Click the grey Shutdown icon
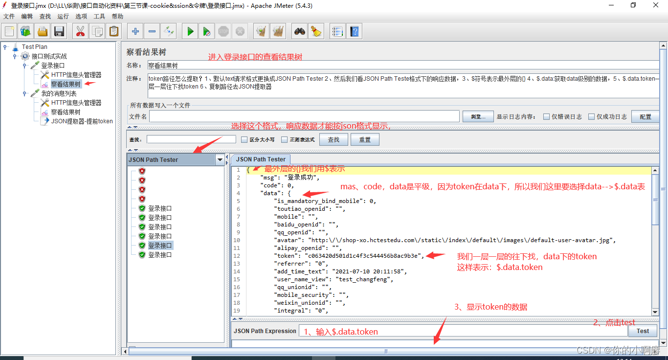This screenshot has height=360, width=668. pyautogui.click(x=240, y=31)
